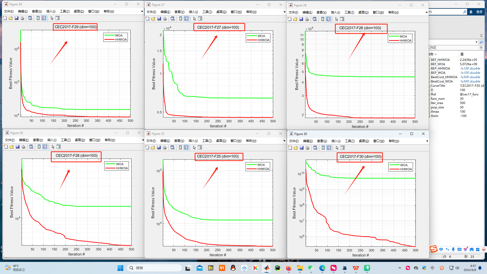Click New Figure icon in Figure 26
The height and width of the screenshot is (274, 487).
(289, 19)
